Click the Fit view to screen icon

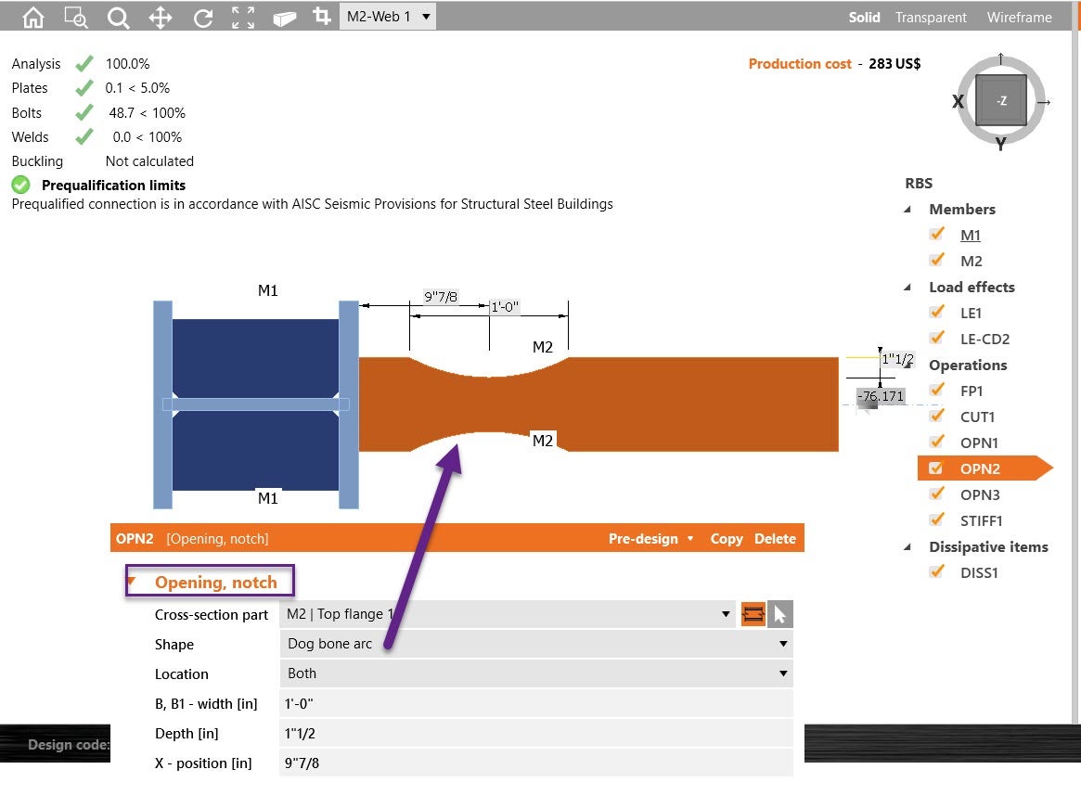click(x=243, y=16)
